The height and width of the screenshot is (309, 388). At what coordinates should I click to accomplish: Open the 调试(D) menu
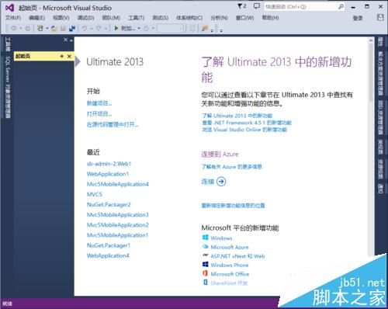tap(85, 18)
